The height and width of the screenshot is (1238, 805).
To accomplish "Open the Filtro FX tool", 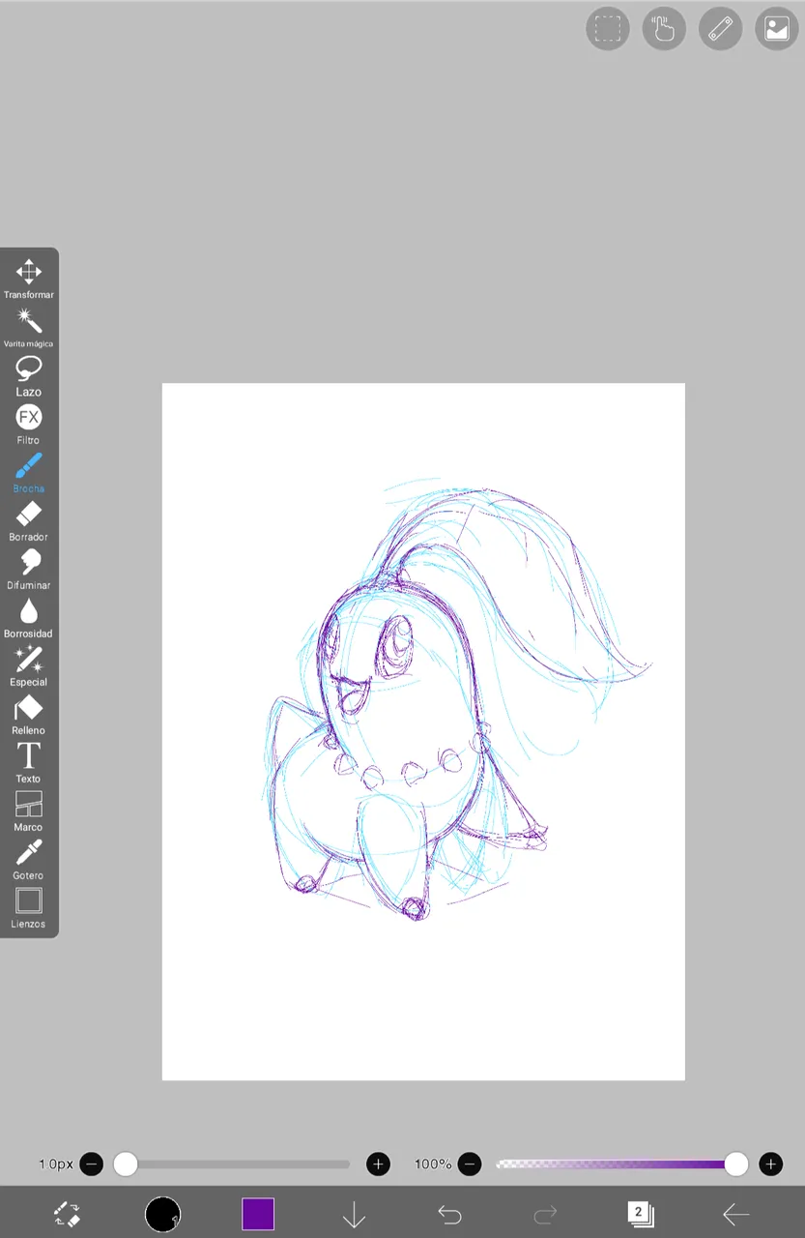I will [28, 424].
